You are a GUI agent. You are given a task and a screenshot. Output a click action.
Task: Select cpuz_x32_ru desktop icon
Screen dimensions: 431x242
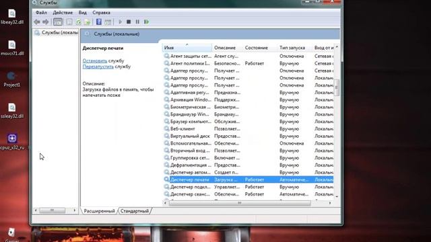point(12,142)
